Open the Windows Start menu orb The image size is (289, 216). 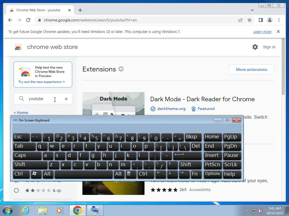point(7,210)
